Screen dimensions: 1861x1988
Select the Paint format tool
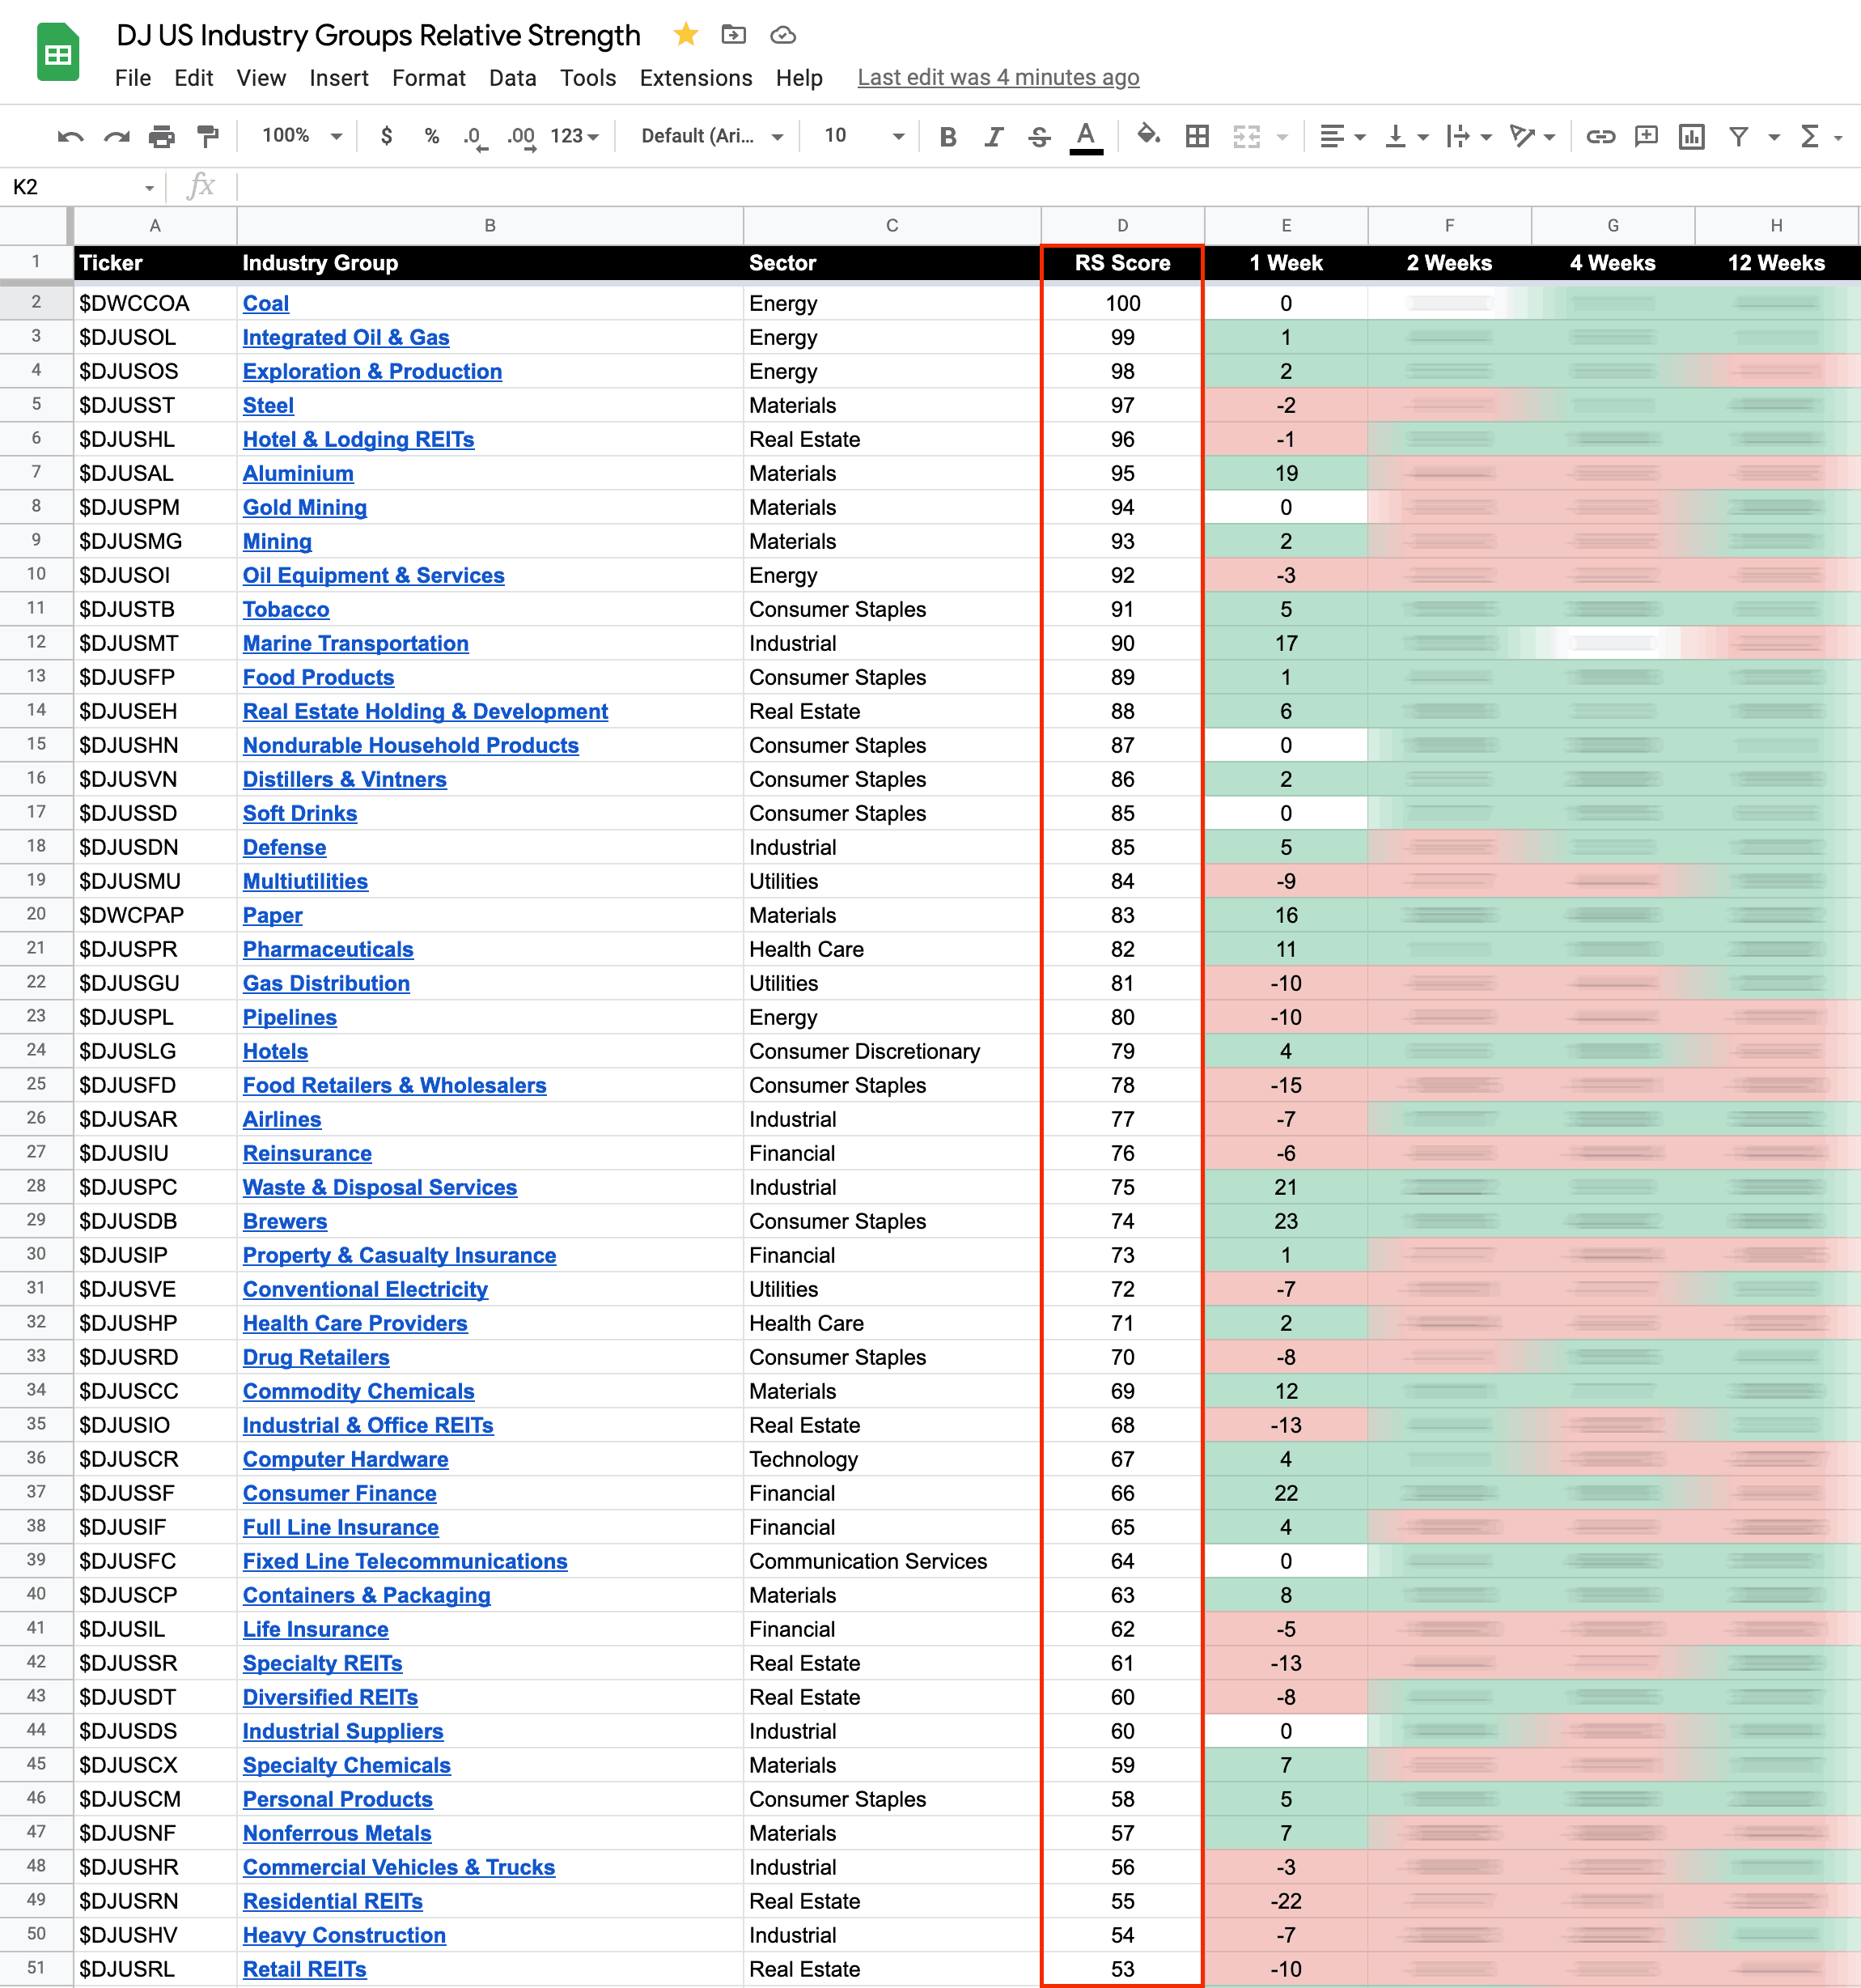[208, 136]
